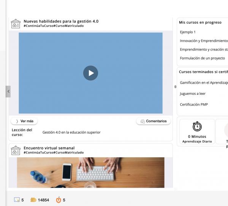Open Innovación y Emprendimiento course
This screenshot has height=206, width=228.
tap(204, 41)
